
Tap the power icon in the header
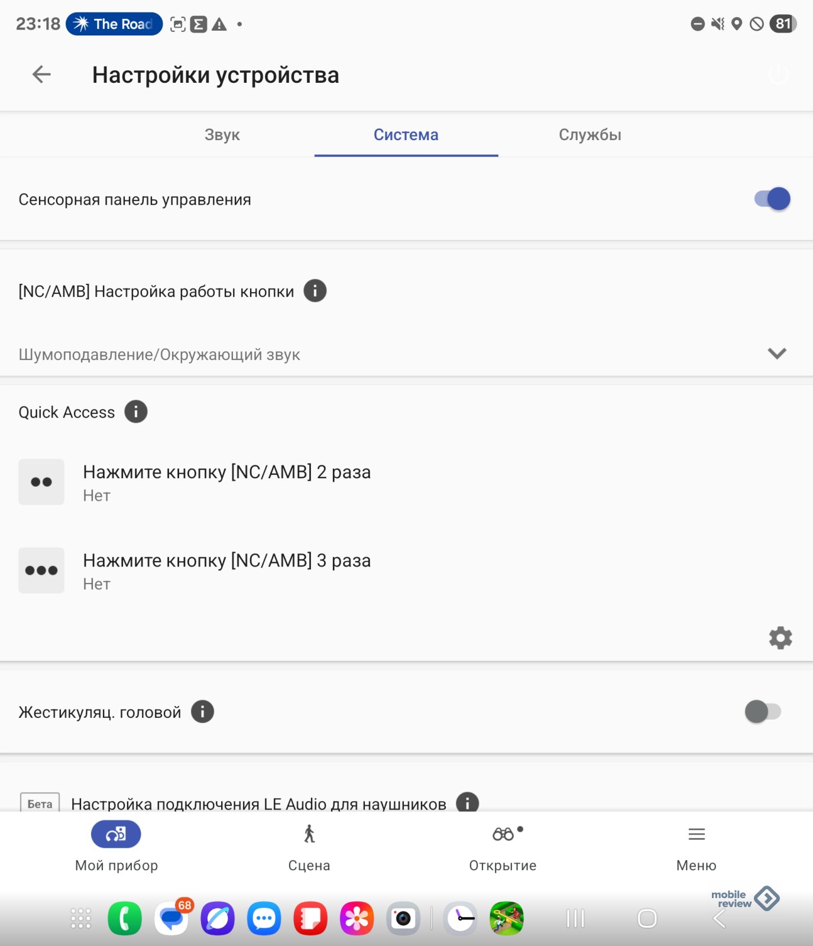coord(778,75)
